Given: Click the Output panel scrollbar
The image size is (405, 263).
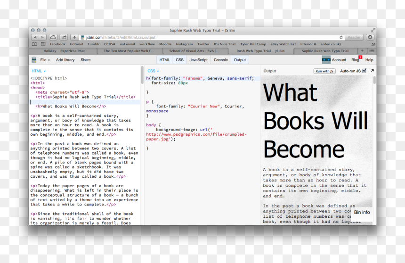Looking at the screenshot, I should 374,80.
